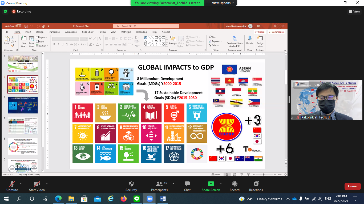The height and width of the screenshot is (204, 364).
Task: Switch to the Transitions tab
Action: (x=54, y=32)
